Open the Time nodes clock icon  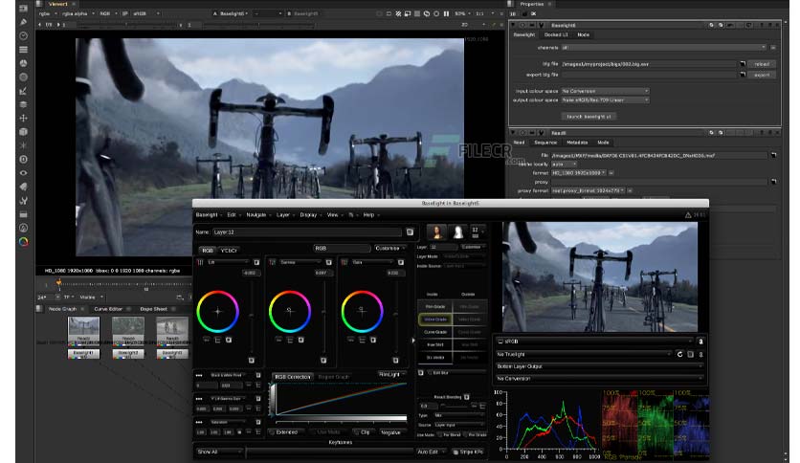(x=24, y=35)
